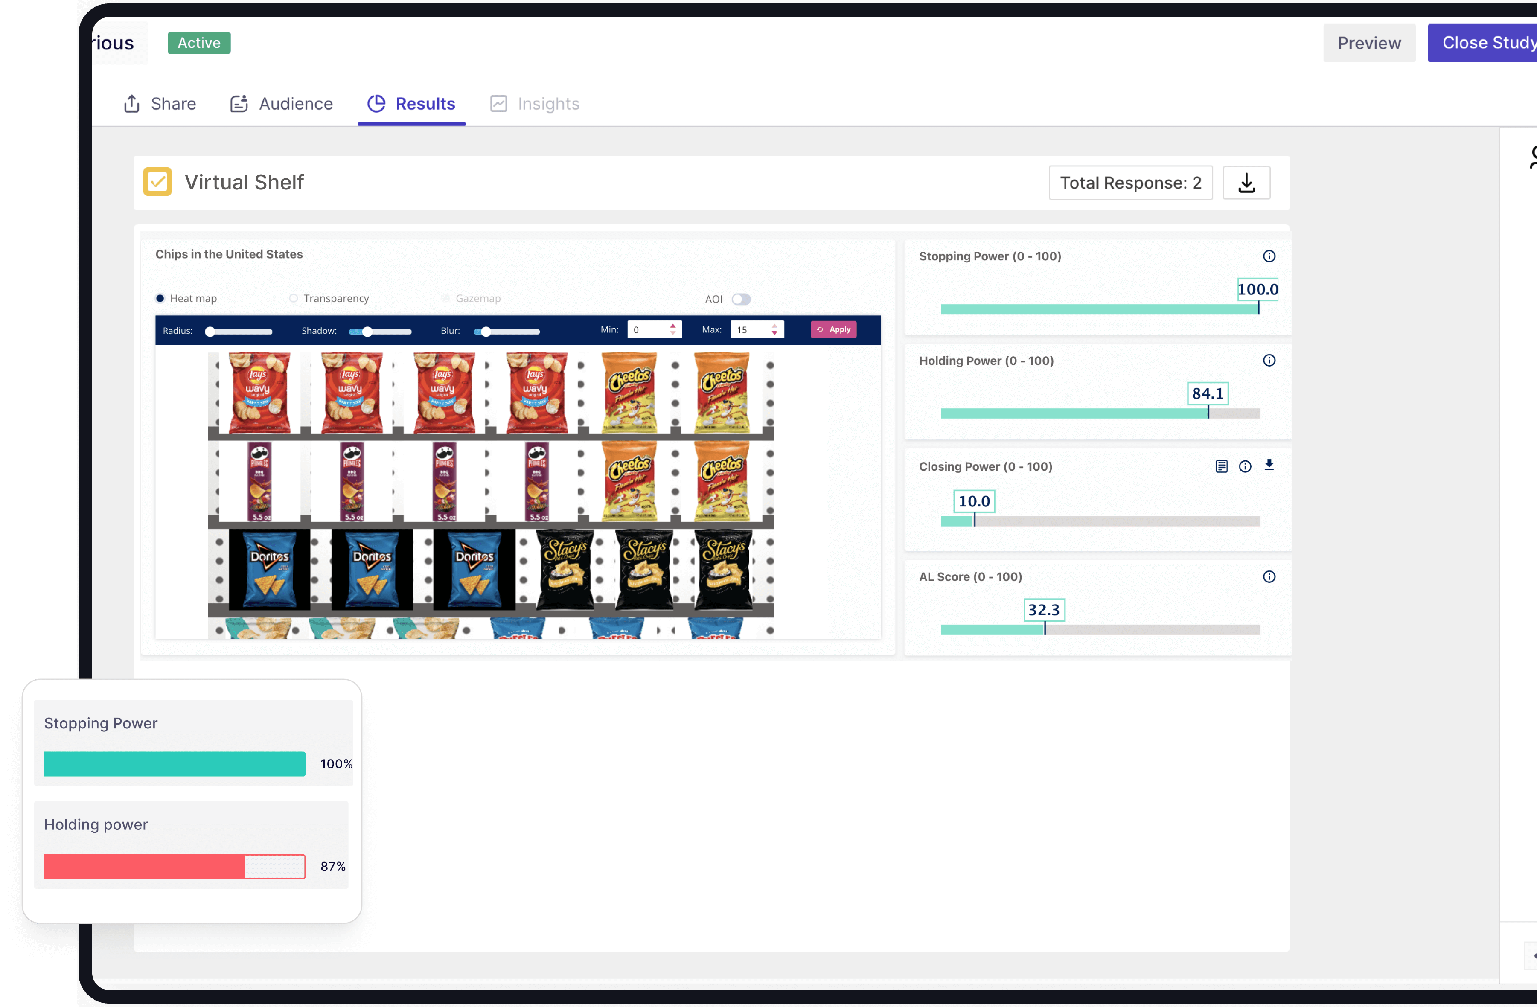Click the first Stacy's bag on shelf

click(x=565, y=570)
